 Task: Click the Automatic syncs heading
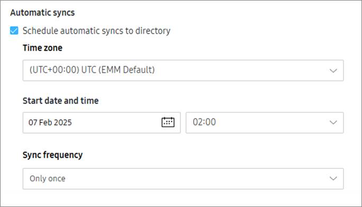coord(42,13)
